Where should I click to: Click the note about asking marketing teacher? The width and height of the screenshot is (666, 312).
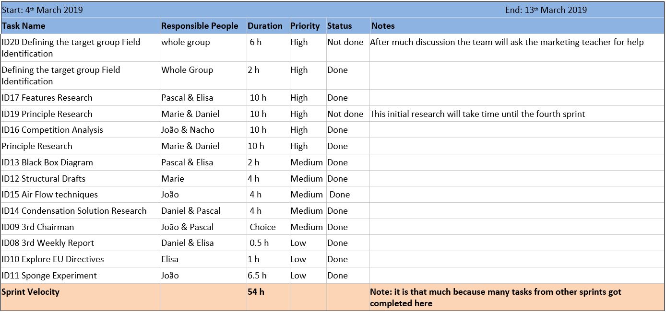[507, 42]
